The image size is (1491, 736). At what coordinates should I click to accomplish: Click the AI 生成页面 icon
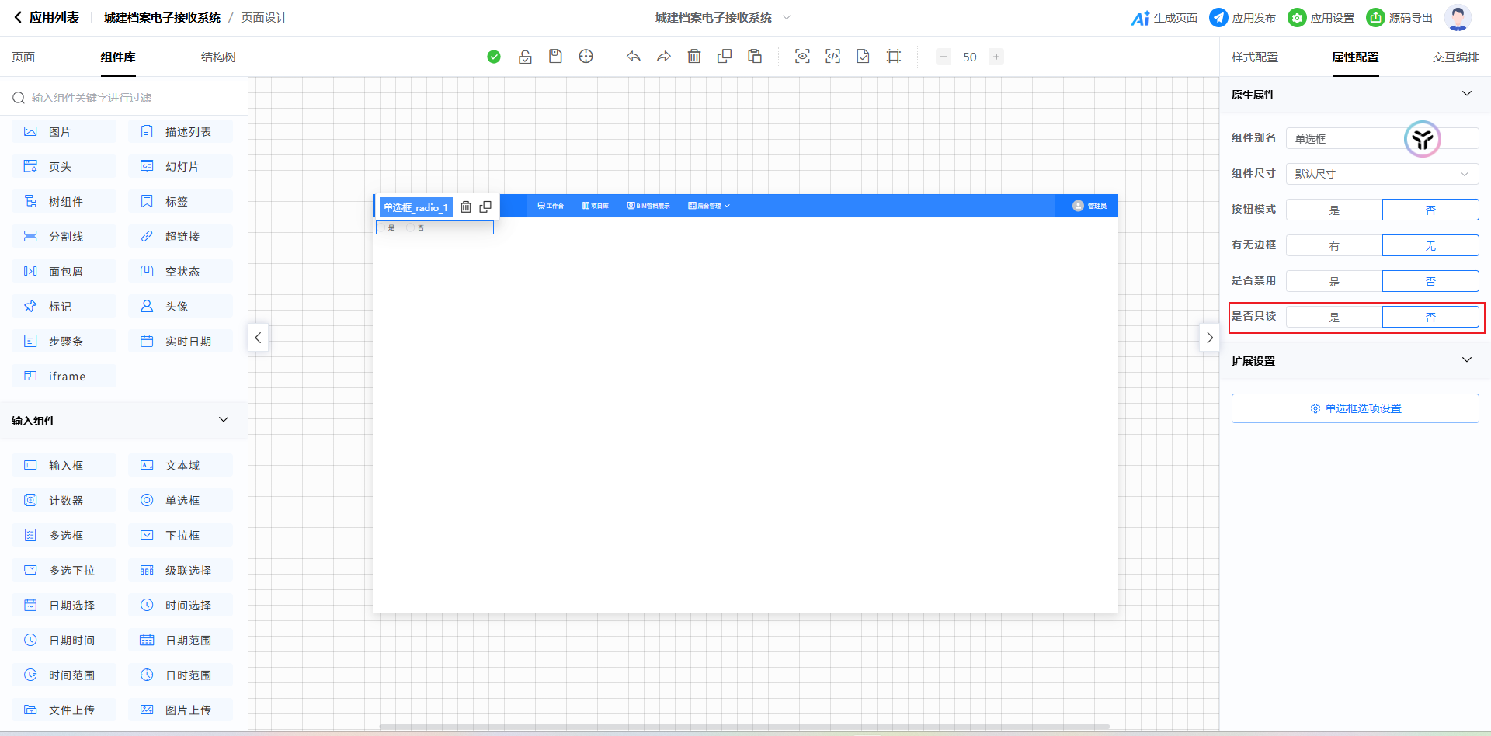pos(1140,18)
